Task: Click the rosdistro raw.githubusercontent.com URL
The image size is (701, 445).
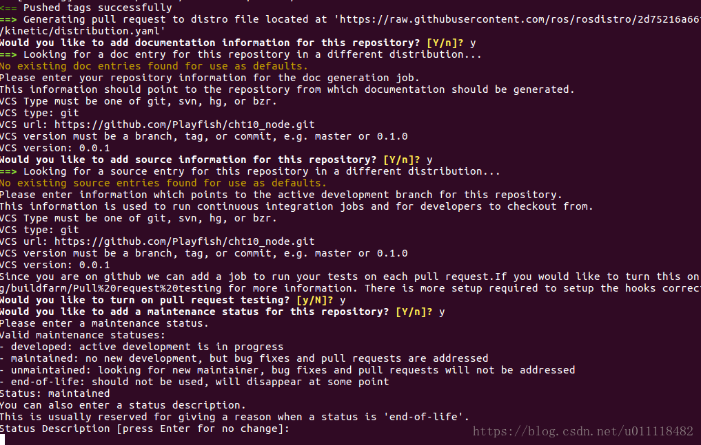Action: (x=520, y=19)
